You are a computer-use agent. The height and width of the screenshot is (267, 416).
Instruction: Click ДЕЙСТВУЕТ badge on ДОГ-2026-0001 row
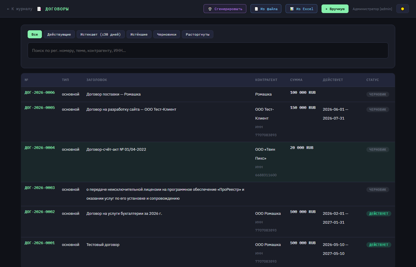click(x=379, y=245)
